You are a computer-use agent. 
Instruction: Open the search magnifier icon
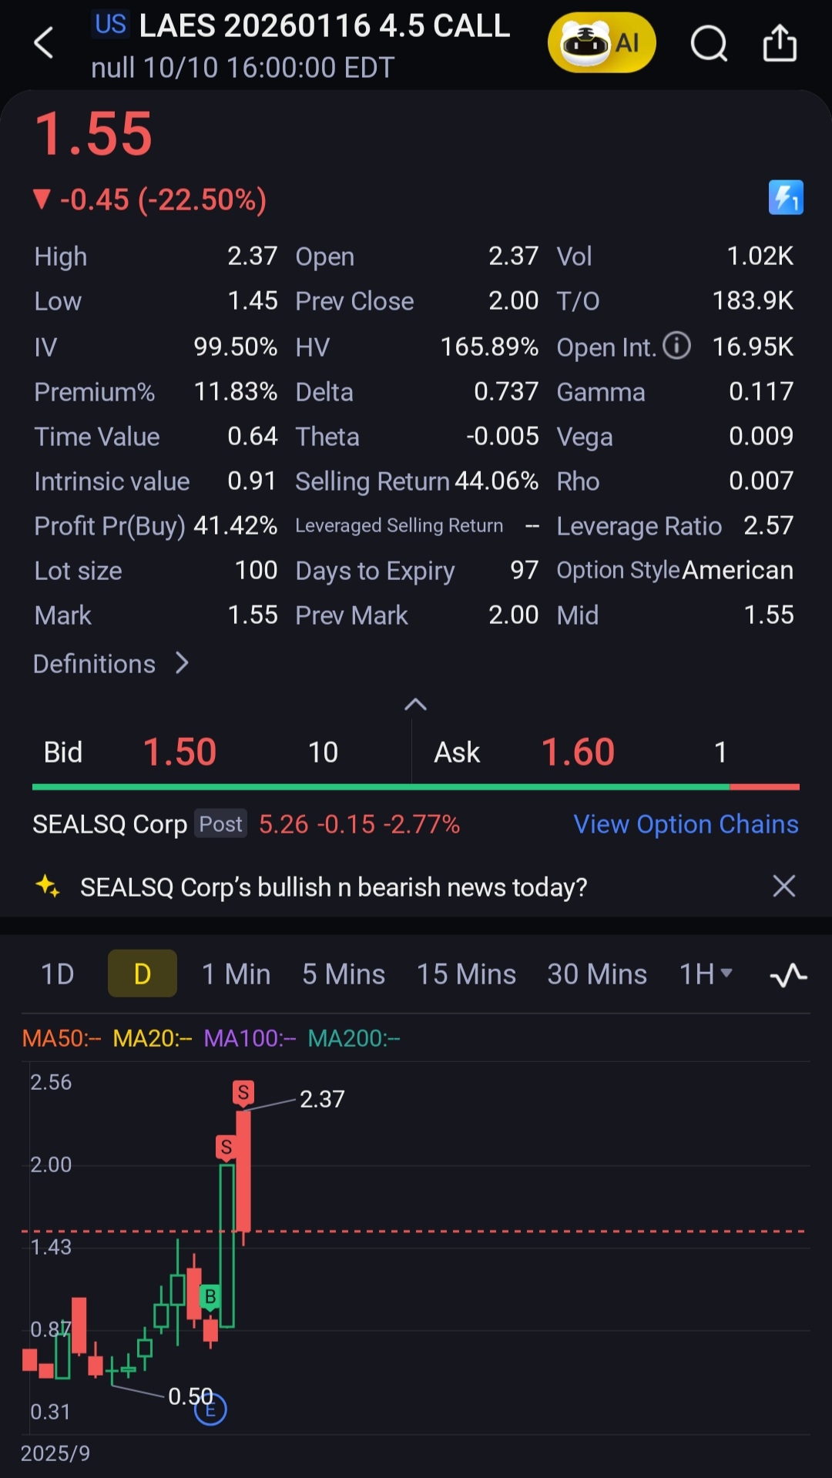708,43
